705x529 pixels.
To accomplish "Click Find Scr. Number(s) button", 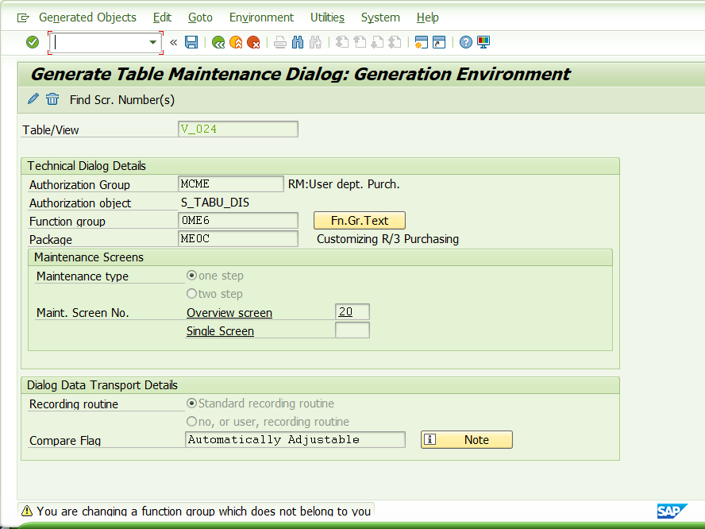I will 121,100.
